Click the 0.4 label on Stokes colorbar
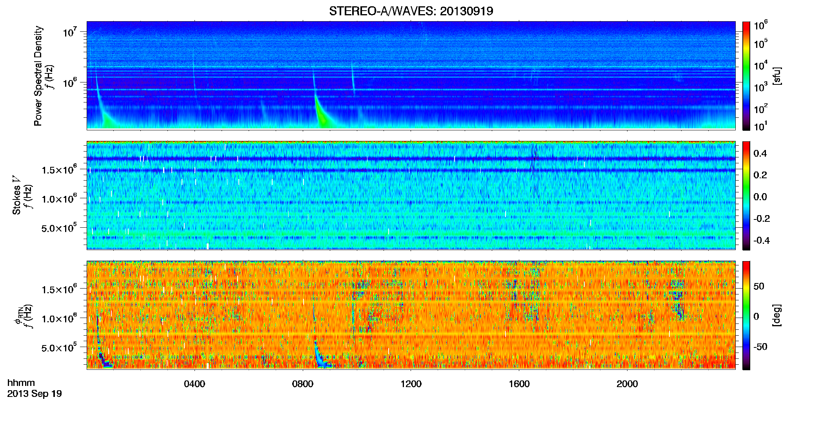The height and width of the screenshot is (424, 822). (x=760, y=154)
